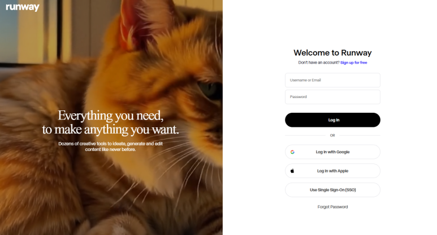Viewport: 437px width, 235px height.
Task: Click the 'Everything you need,' headline line
Action: tap(111, 116)
